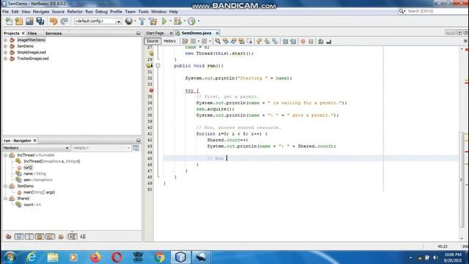The image size is (469, 264).
Task: Open dropdown arrow next to Debug Project
Action: pyautogui.click(x=184, y=21)
